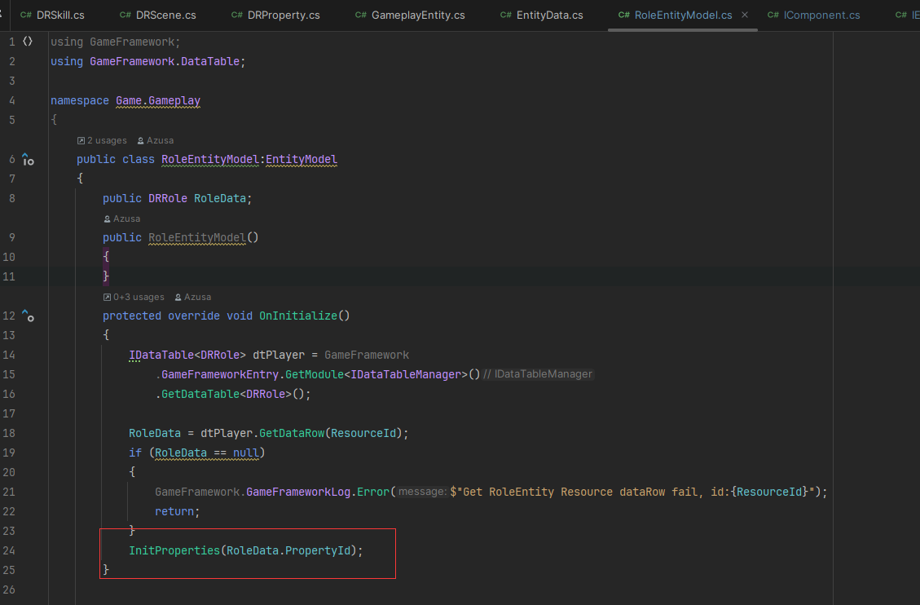Click line number 21 in the gutter
Screen dimensions: 920x605
(x=9, y=492)
